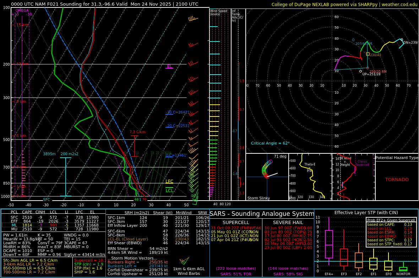Click the -30 C=26421' height label
Image resolution: width=419 pixels, height=278 pixels.
coord(178,112)
